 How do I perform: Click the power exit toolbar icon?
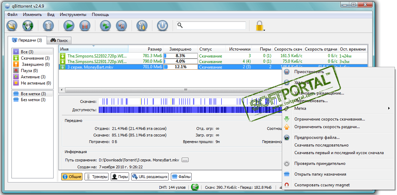coord(162,25)
